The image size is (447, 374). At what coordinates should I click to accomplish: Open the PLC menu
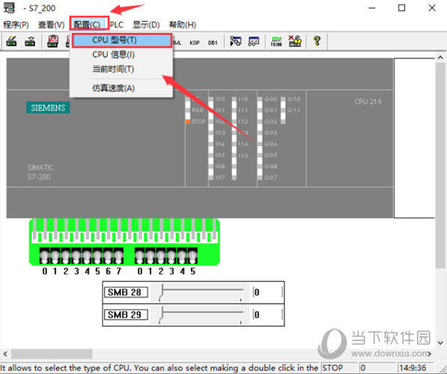click(x=117, y=25)
